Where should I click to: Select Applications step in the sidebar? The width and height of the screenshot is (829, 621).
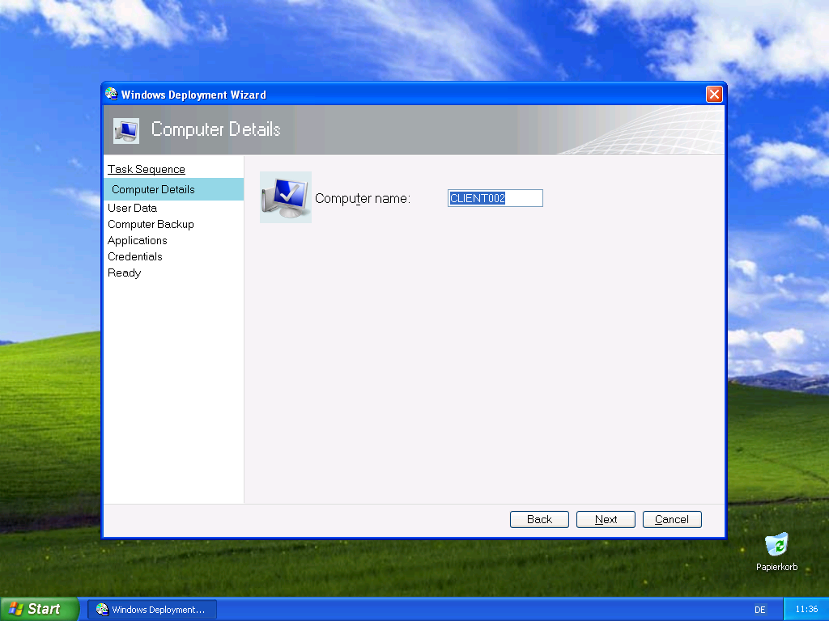(138, 240)
